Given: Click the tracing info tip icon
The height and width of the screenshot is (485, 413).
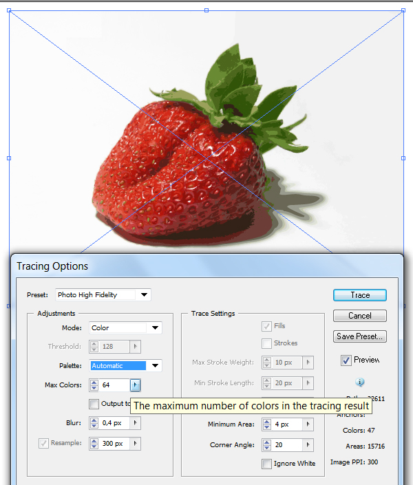Looking at the screenshot, I should 360,382.
